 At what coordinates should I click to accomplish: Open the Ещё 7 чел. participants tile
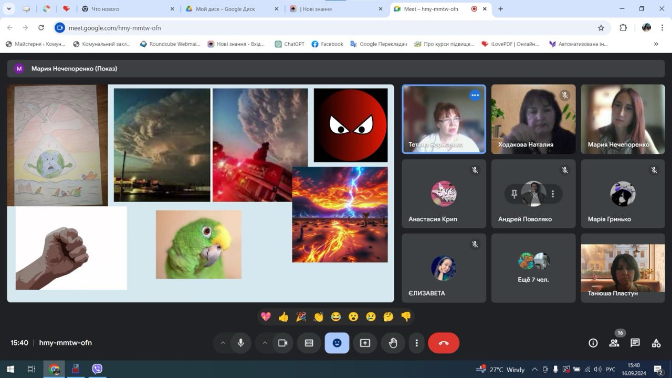533,268
